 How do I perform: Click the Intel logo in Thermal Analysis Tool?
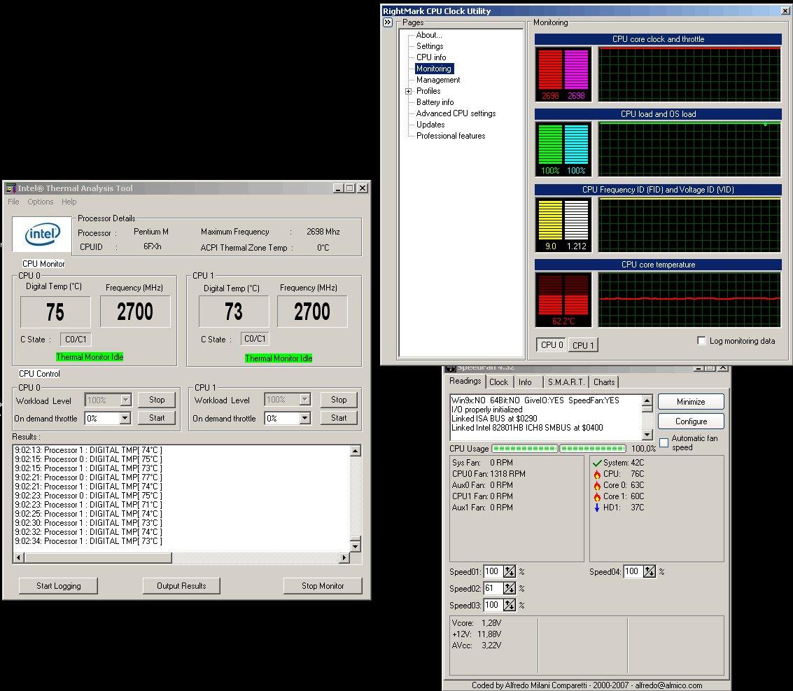(x=42, y=235)
